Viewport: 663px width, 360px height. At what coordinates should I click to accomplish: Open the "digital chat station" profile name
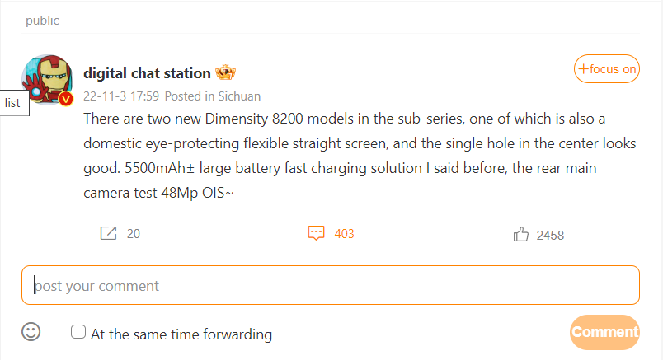point(147,73)
